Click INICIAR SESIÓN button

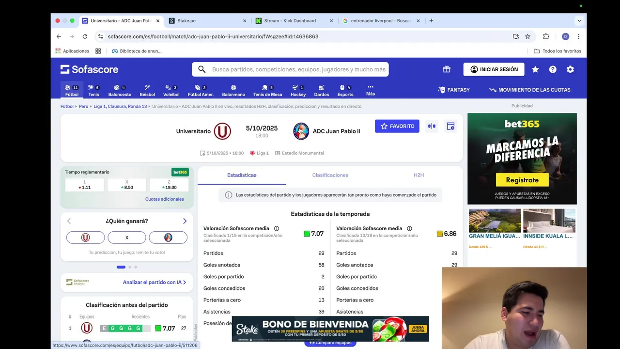[x=494, y=69]
